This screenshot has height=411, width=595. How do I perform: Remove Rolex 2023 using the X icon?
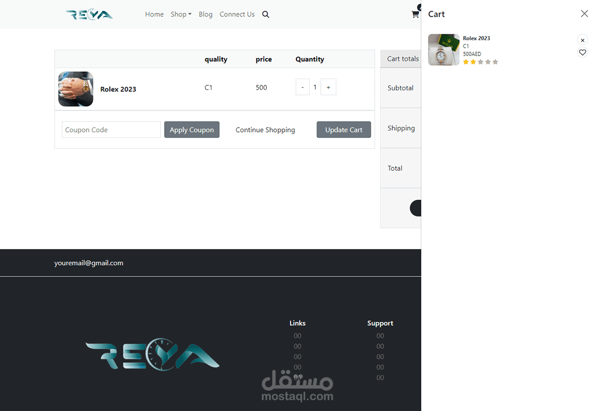(582, 40)
